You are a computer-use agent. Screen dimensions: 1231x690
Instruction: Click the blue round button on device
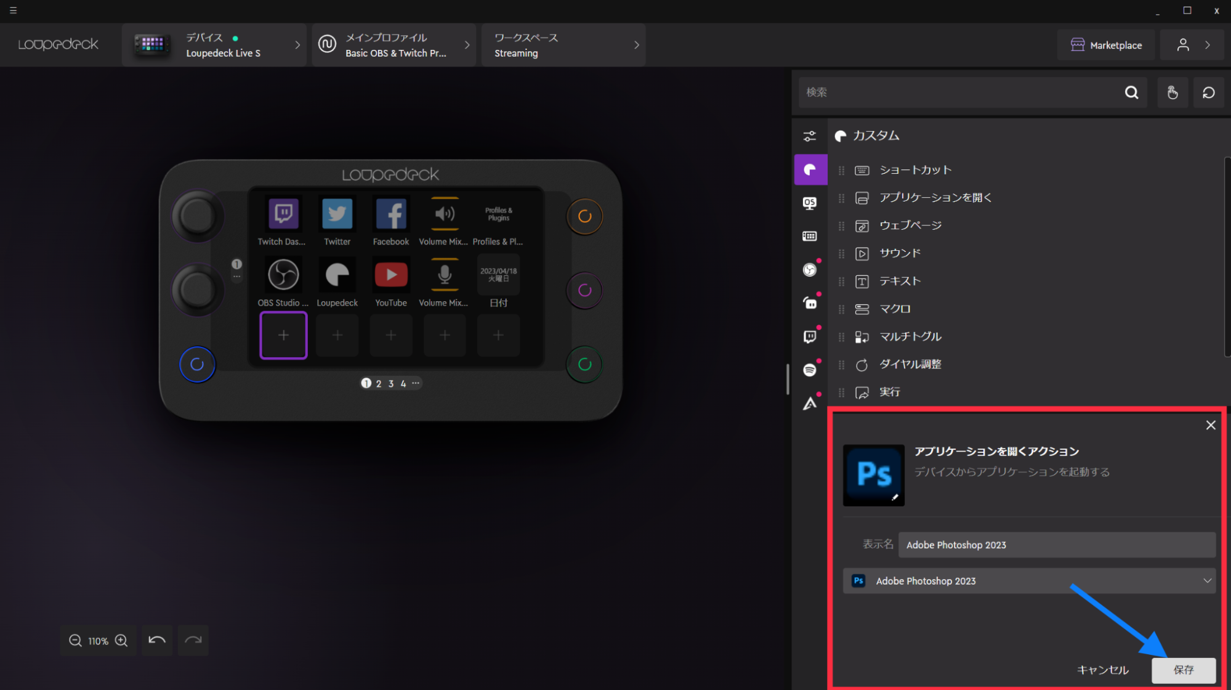197,364
